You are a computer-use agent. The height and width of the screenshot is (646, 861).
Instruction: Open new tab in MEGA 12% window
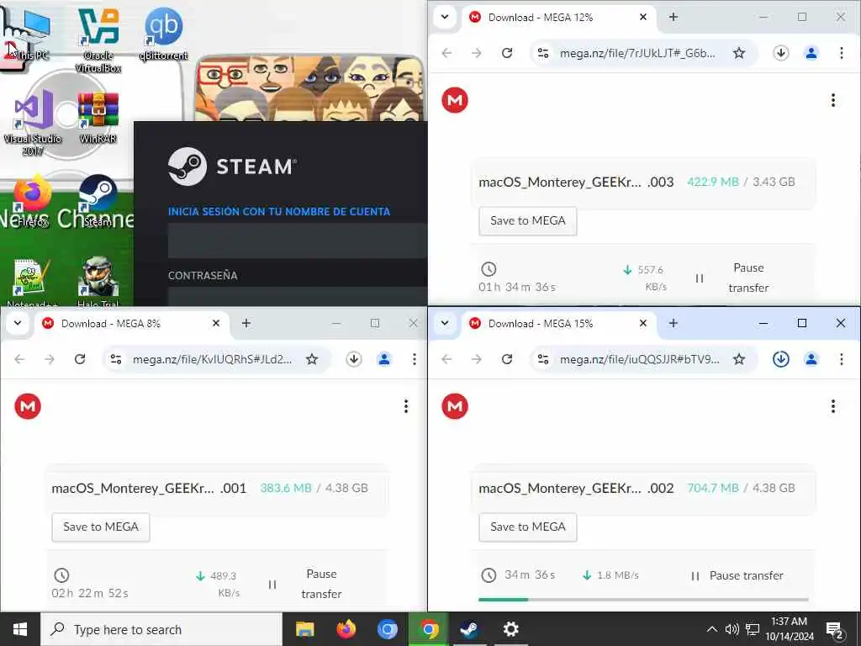pos(673,17)
